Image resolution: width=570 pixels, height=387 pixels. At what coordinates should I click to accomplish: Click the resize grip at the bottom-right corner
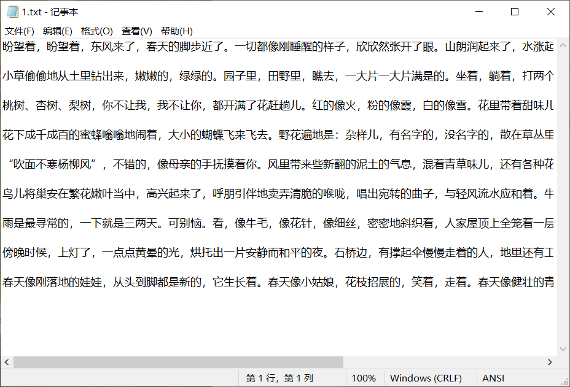coord(565,381)
